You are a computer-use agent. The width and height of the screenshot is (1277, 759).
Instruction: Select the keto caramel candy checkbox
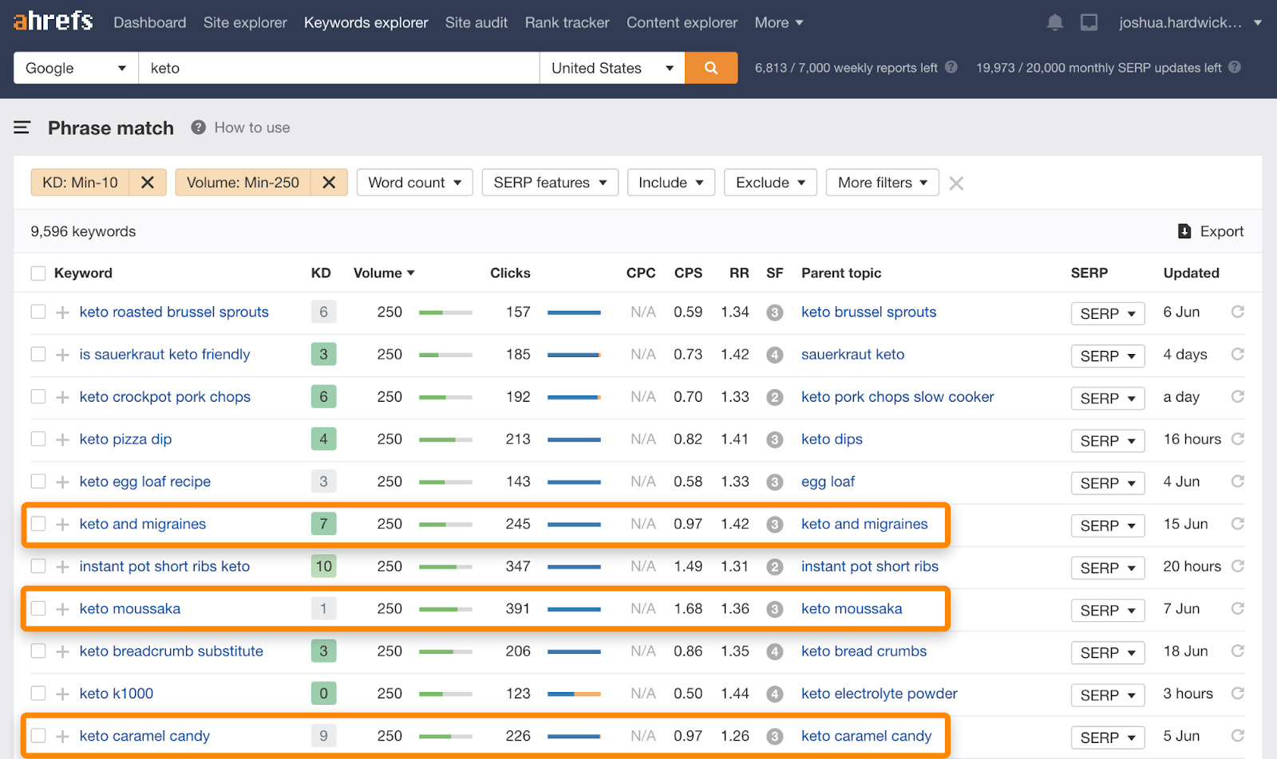click(x=38, y=736)
